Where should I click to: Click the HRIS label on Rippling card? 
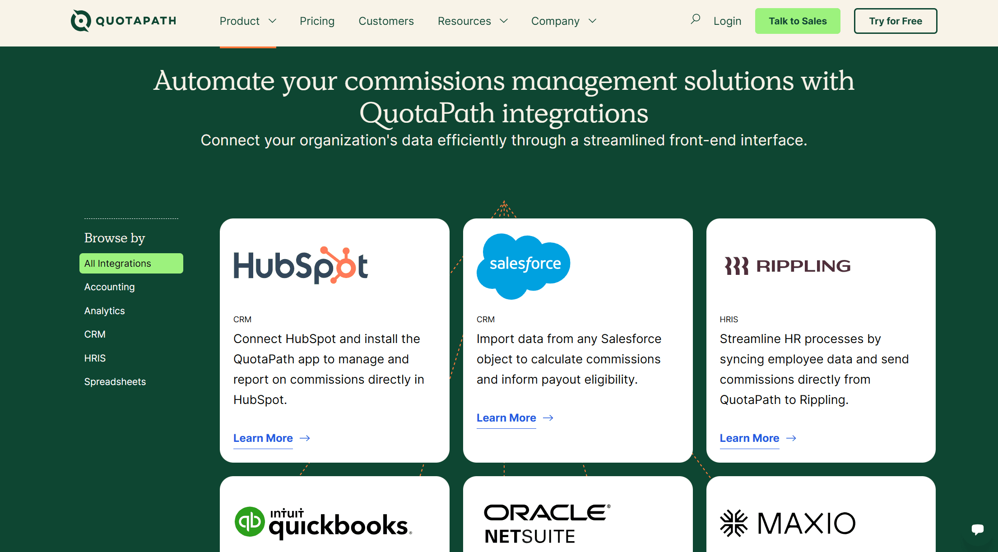729,320
